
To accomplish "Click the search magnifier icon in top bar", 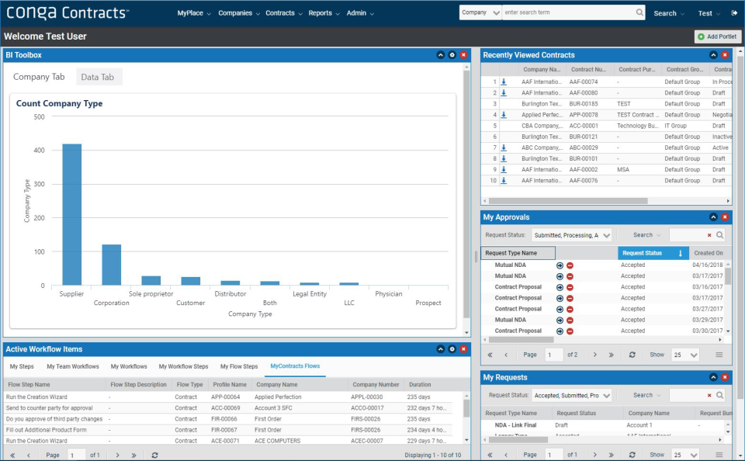I will point(639,13).
